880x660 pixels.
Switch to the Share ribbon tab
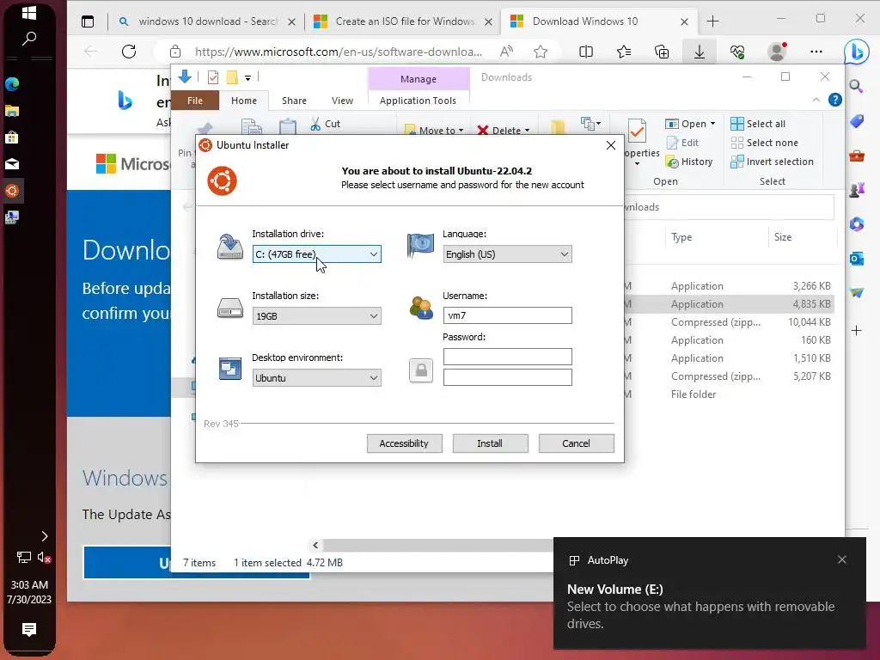click(294, 101)
